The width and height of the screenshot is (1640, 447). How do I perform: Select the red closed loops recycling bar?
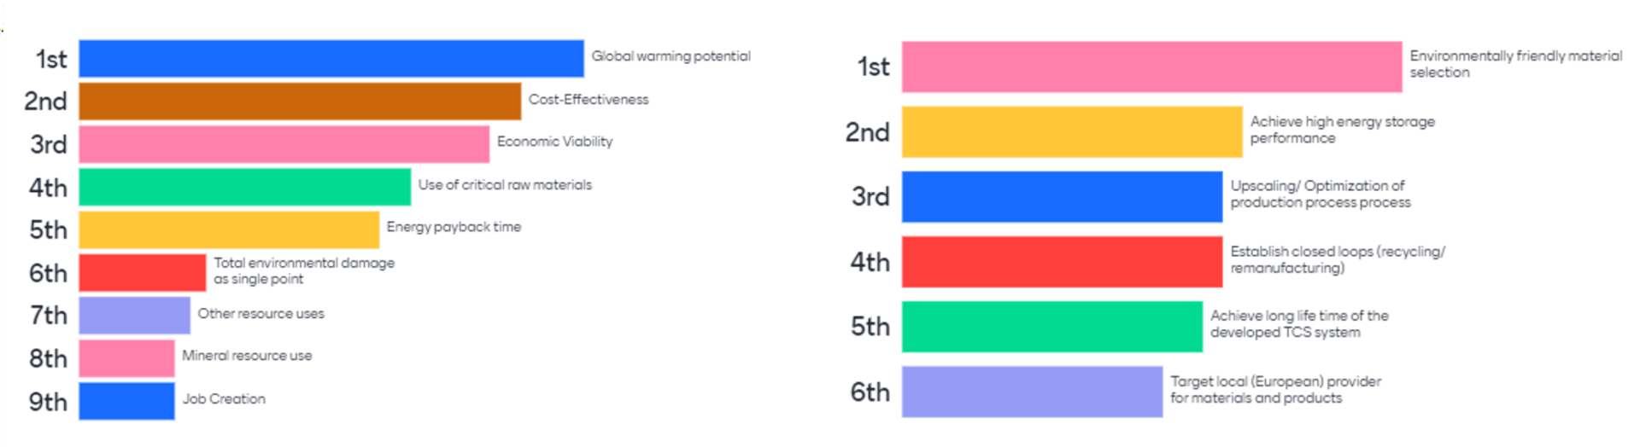(x=1062, y=261)
